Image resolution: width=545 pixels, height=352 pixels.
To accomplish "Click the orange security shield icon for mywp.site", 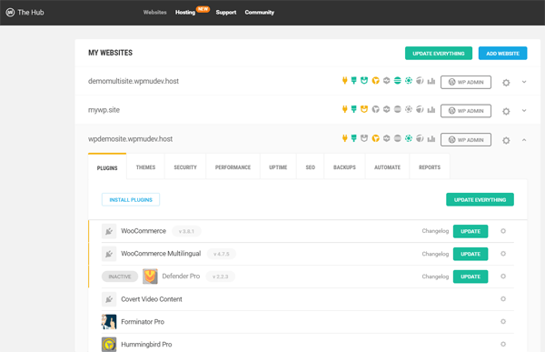I will coord(364,109).
